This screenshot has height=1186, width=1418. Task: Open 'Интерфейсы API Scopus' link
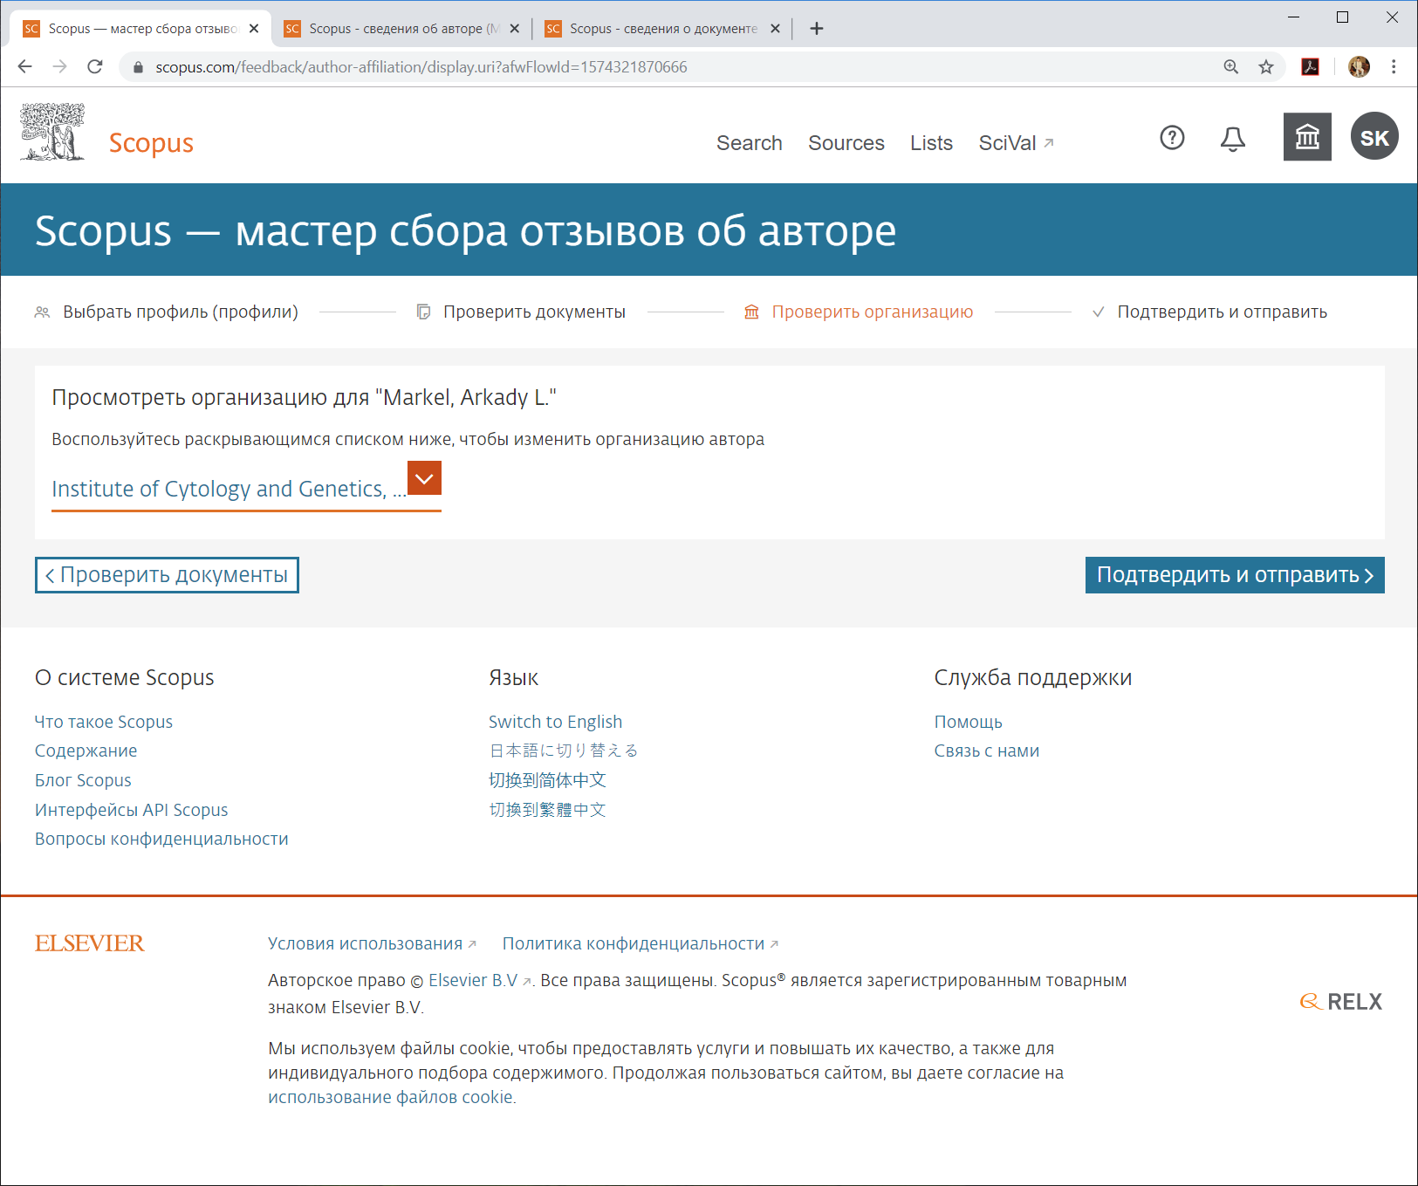131,810
